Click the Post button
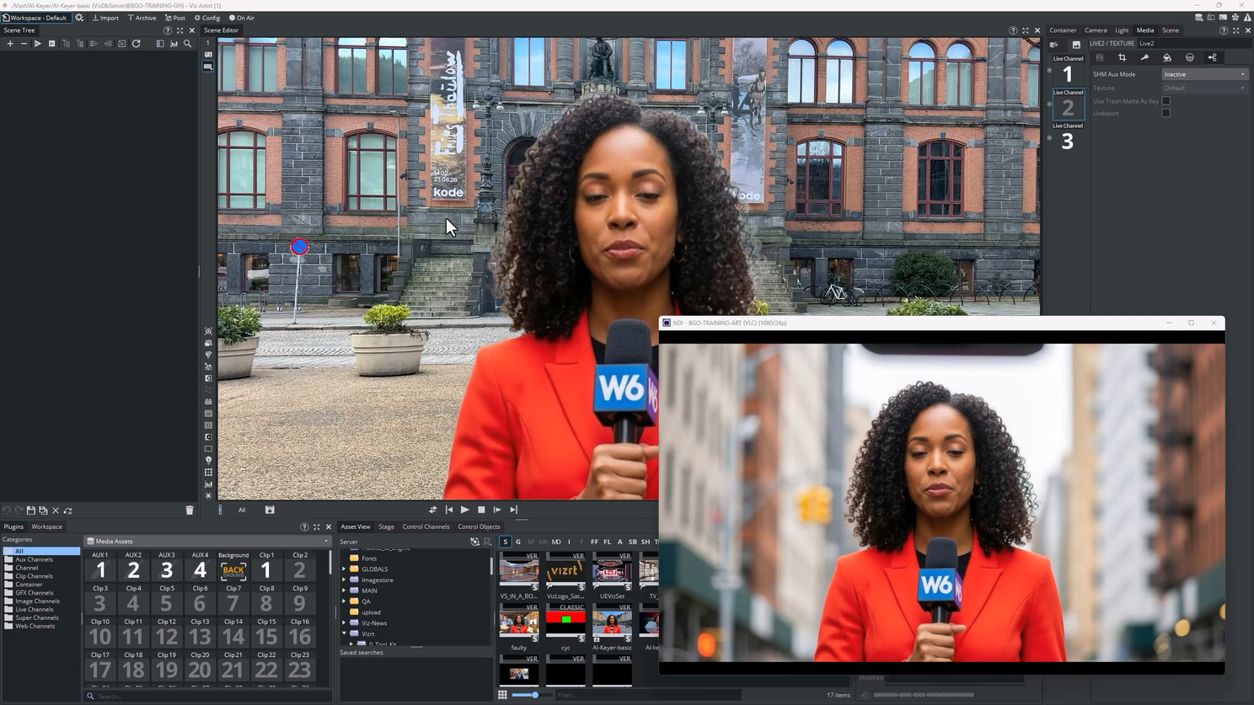Viewport: 1254px width, 705px height. [175, 18]
